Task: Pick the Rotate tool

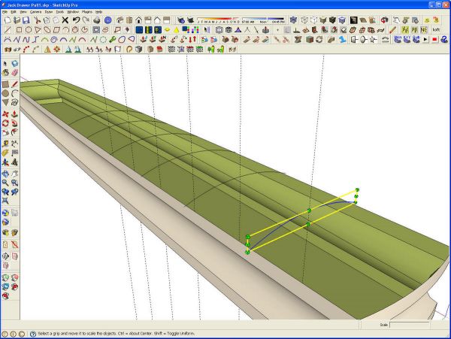Action: click(5, 123)
